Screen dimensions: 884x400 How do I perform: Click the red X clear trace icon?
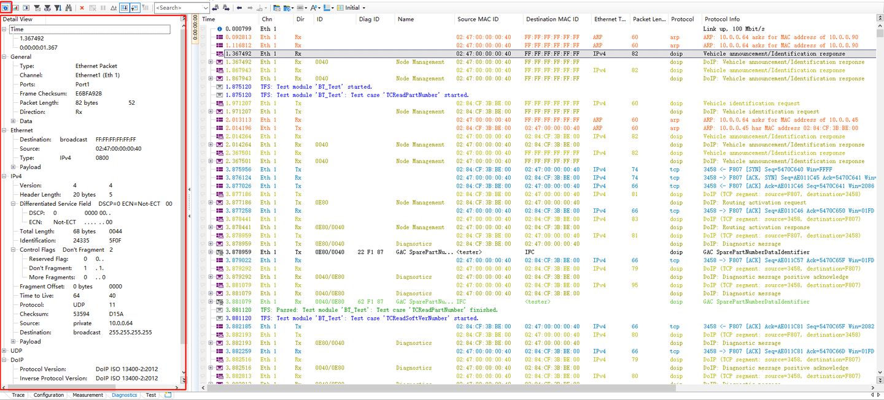(82, 8)
